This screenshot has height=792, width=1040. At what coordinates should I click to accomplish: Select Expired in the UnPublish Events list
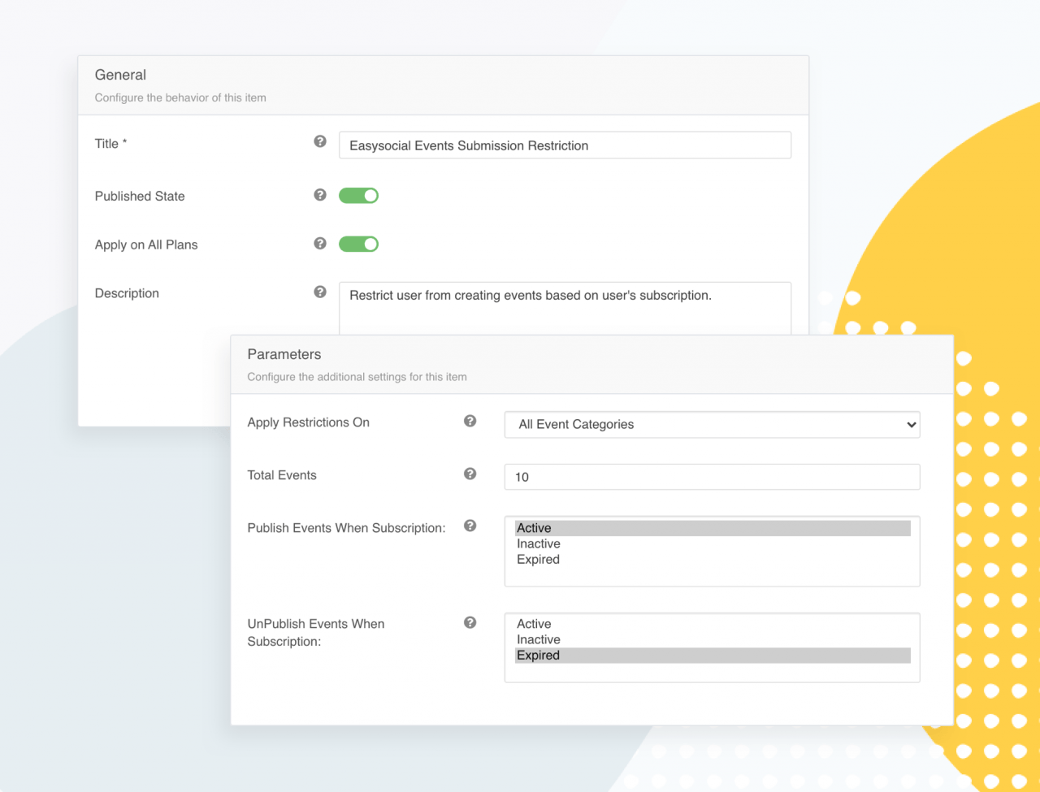point(713,655)
